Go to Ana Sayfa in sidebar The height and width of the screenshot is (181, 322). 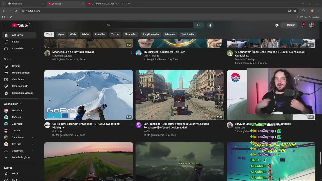tap(19, 35)
